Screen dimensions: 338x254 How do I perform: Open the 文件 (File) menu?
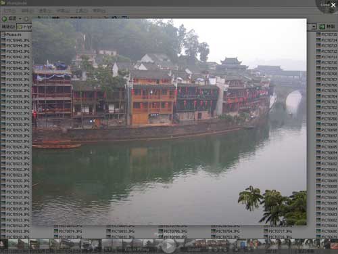[9, 10]
